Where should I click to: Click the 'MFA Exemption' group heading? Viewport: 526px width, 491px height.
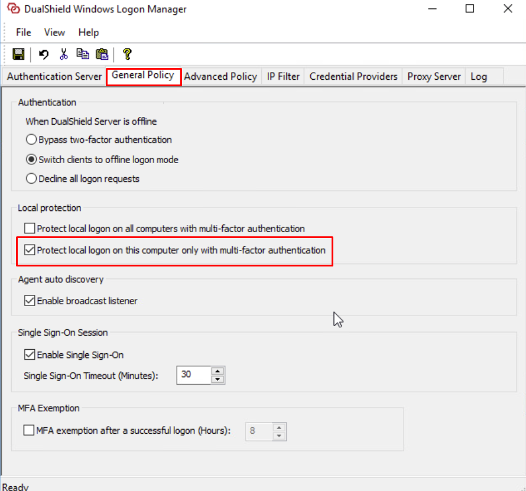(48, 408)
